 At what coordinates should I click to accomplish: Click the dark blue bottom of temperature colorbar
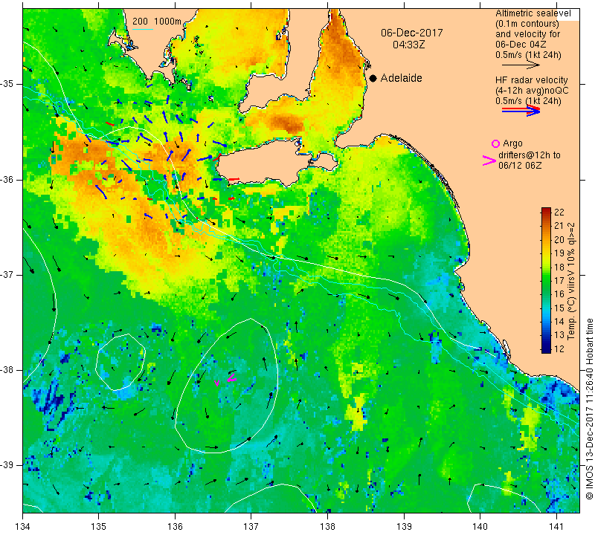(x=546, y=349)
